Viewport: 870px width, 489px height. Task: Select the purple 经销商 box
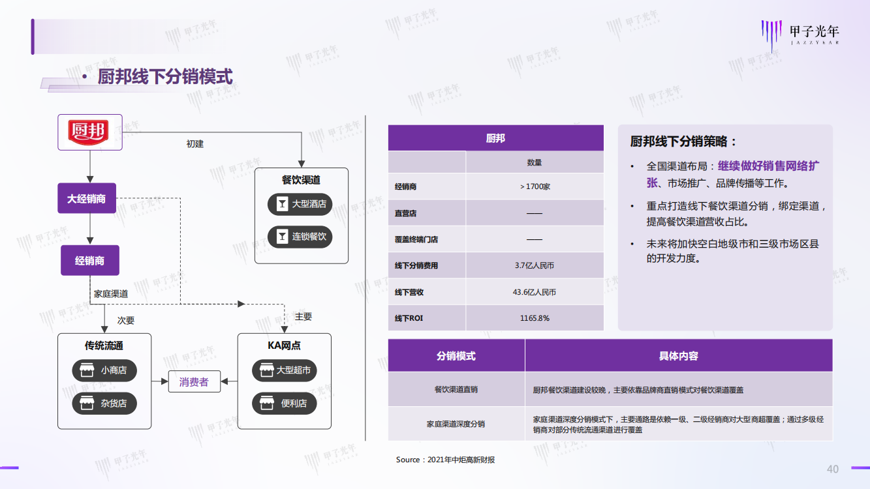pos(90,261)
